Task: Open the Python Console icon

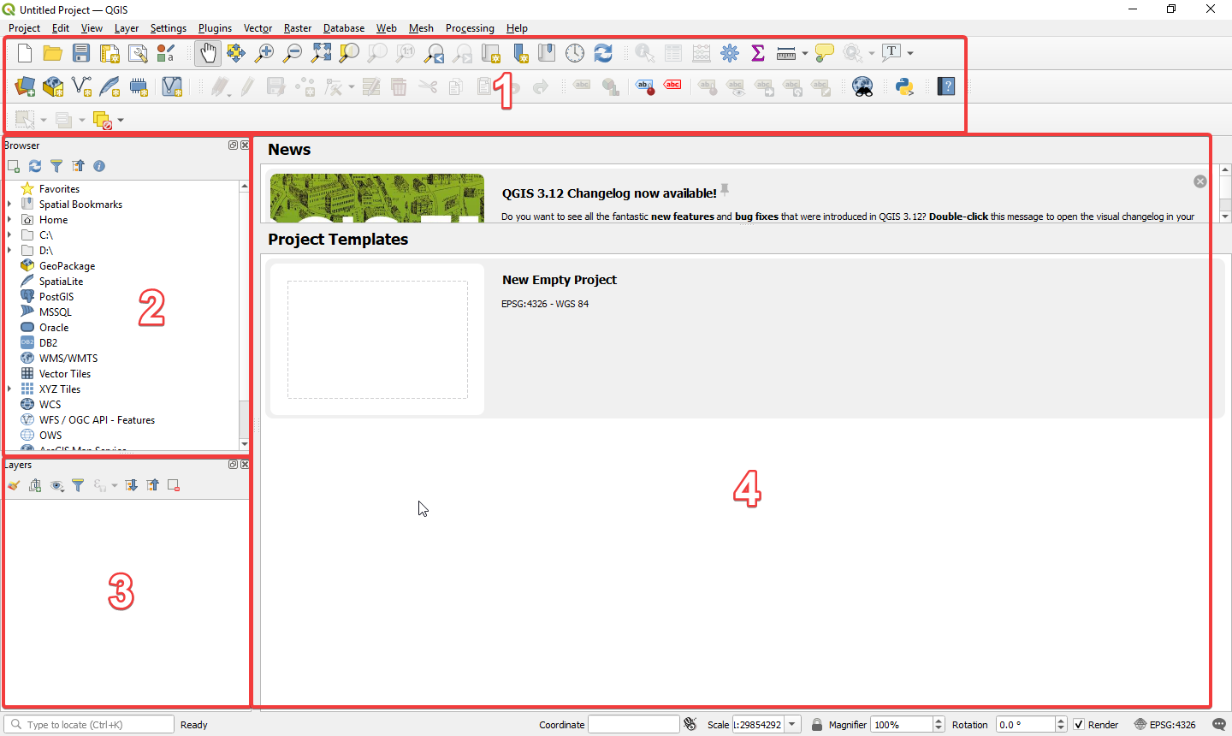Action: coord(904,86)
